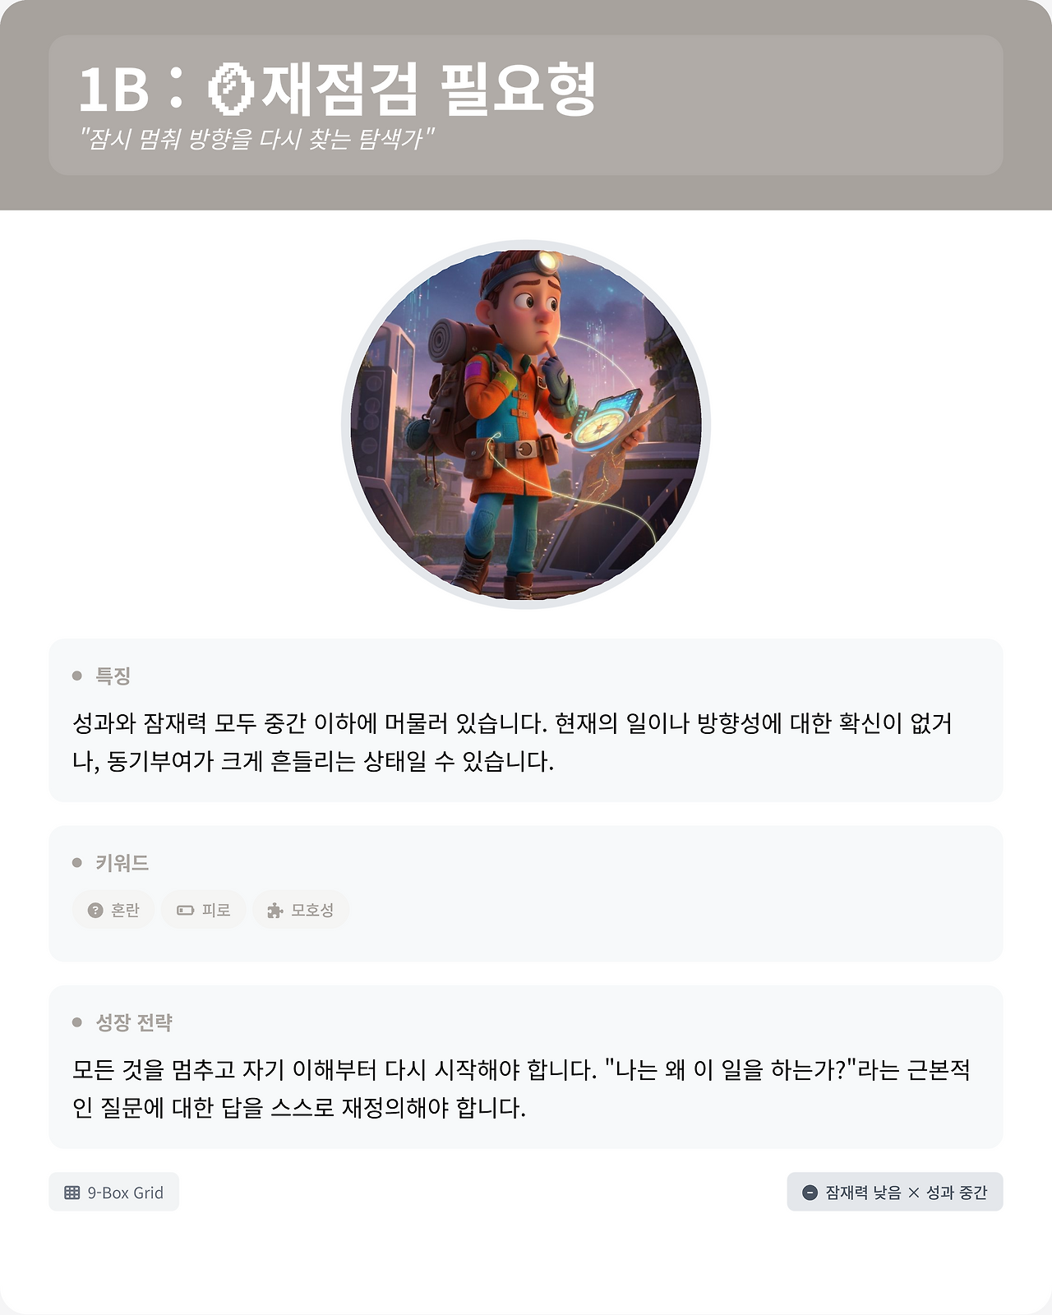Click the 성장 전략 description paragraph
The height and width of the screenshot is (1315, 1052).
coord(522,1089)
